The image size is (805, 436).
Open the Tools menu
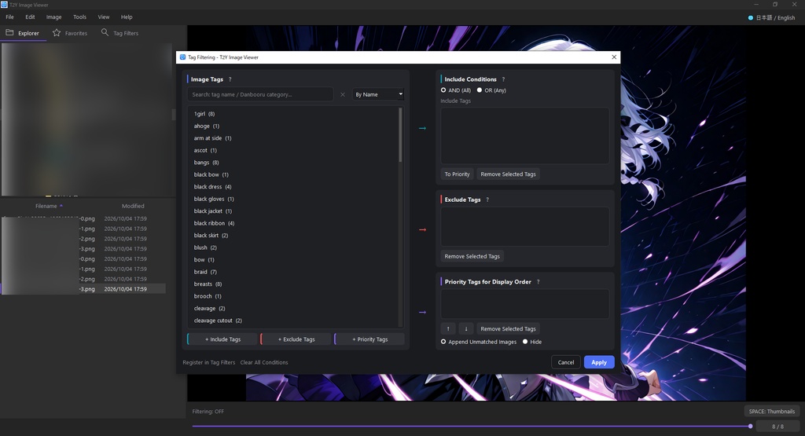click(79, 17)
